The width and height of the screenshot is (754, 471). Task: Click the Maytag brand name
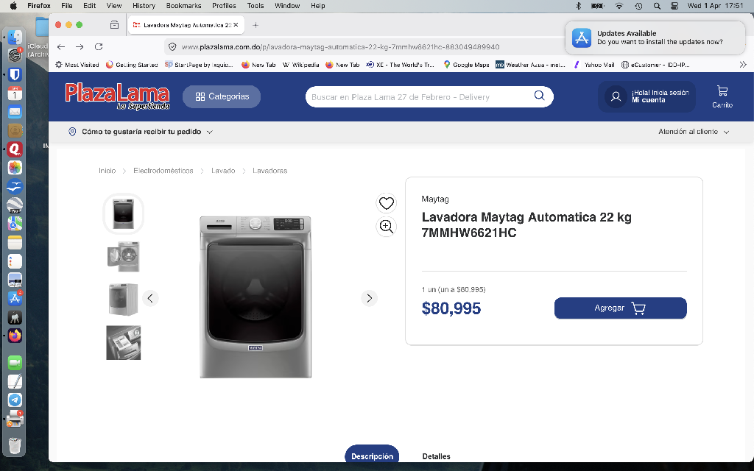(435, 199)
